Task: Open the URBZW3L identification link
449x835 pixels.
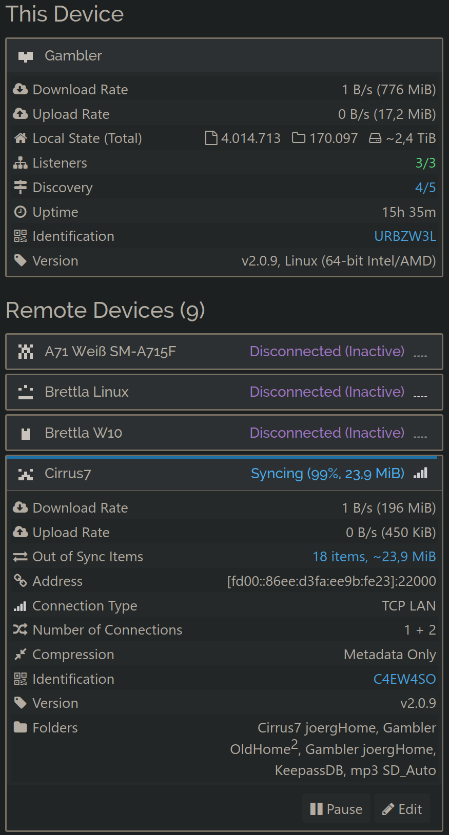Action: [x=405, y=236]
